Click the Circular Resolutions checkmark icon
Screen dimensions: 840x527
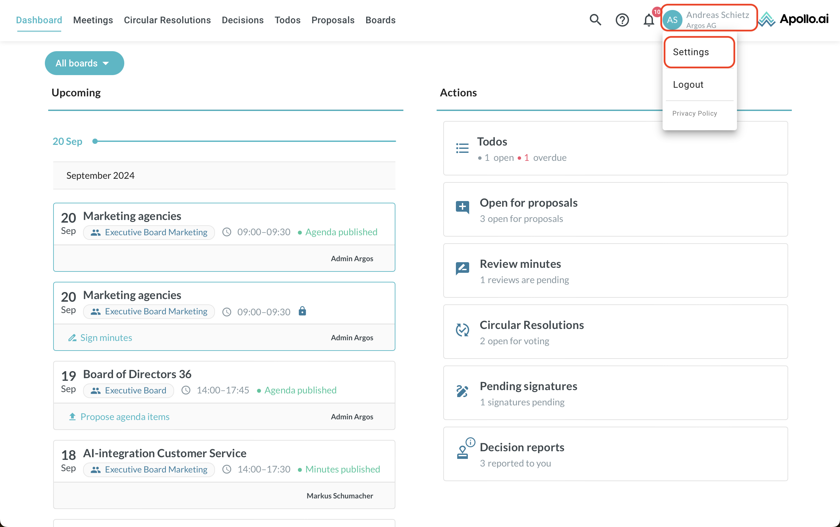pos(462,329)
